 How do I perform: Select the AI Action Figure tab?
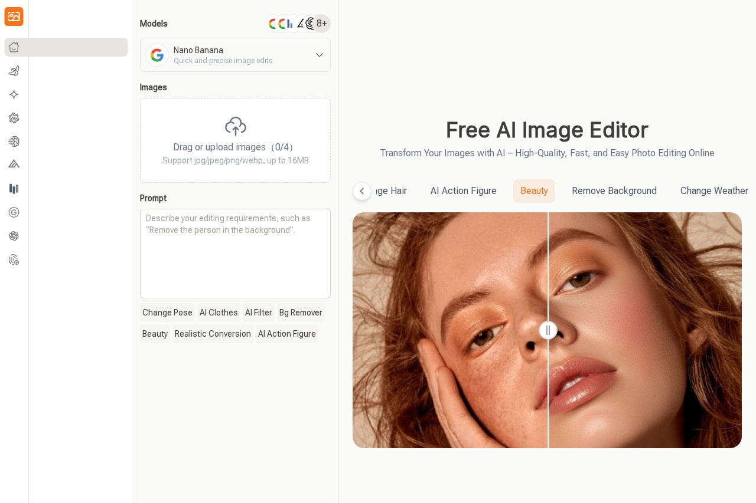point(464,191)
